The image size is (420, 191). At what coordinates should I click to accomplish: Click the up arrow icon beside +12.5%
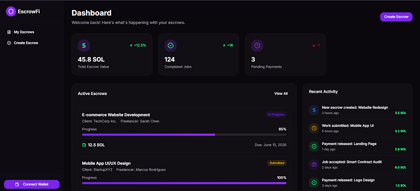[131, 45]
